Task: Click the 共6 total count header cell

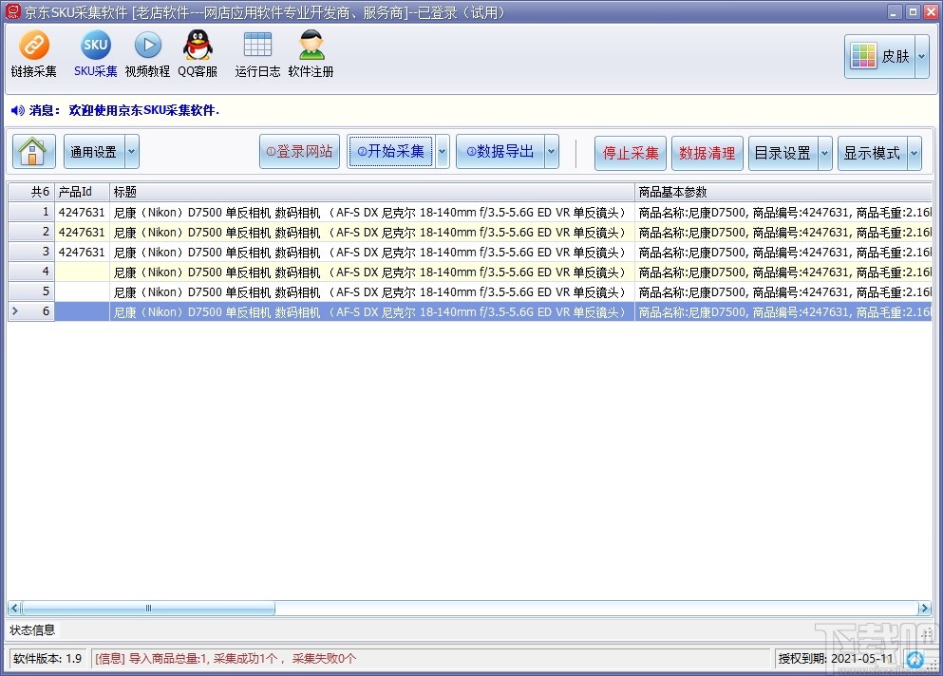Action: click(x=31, y=192)
